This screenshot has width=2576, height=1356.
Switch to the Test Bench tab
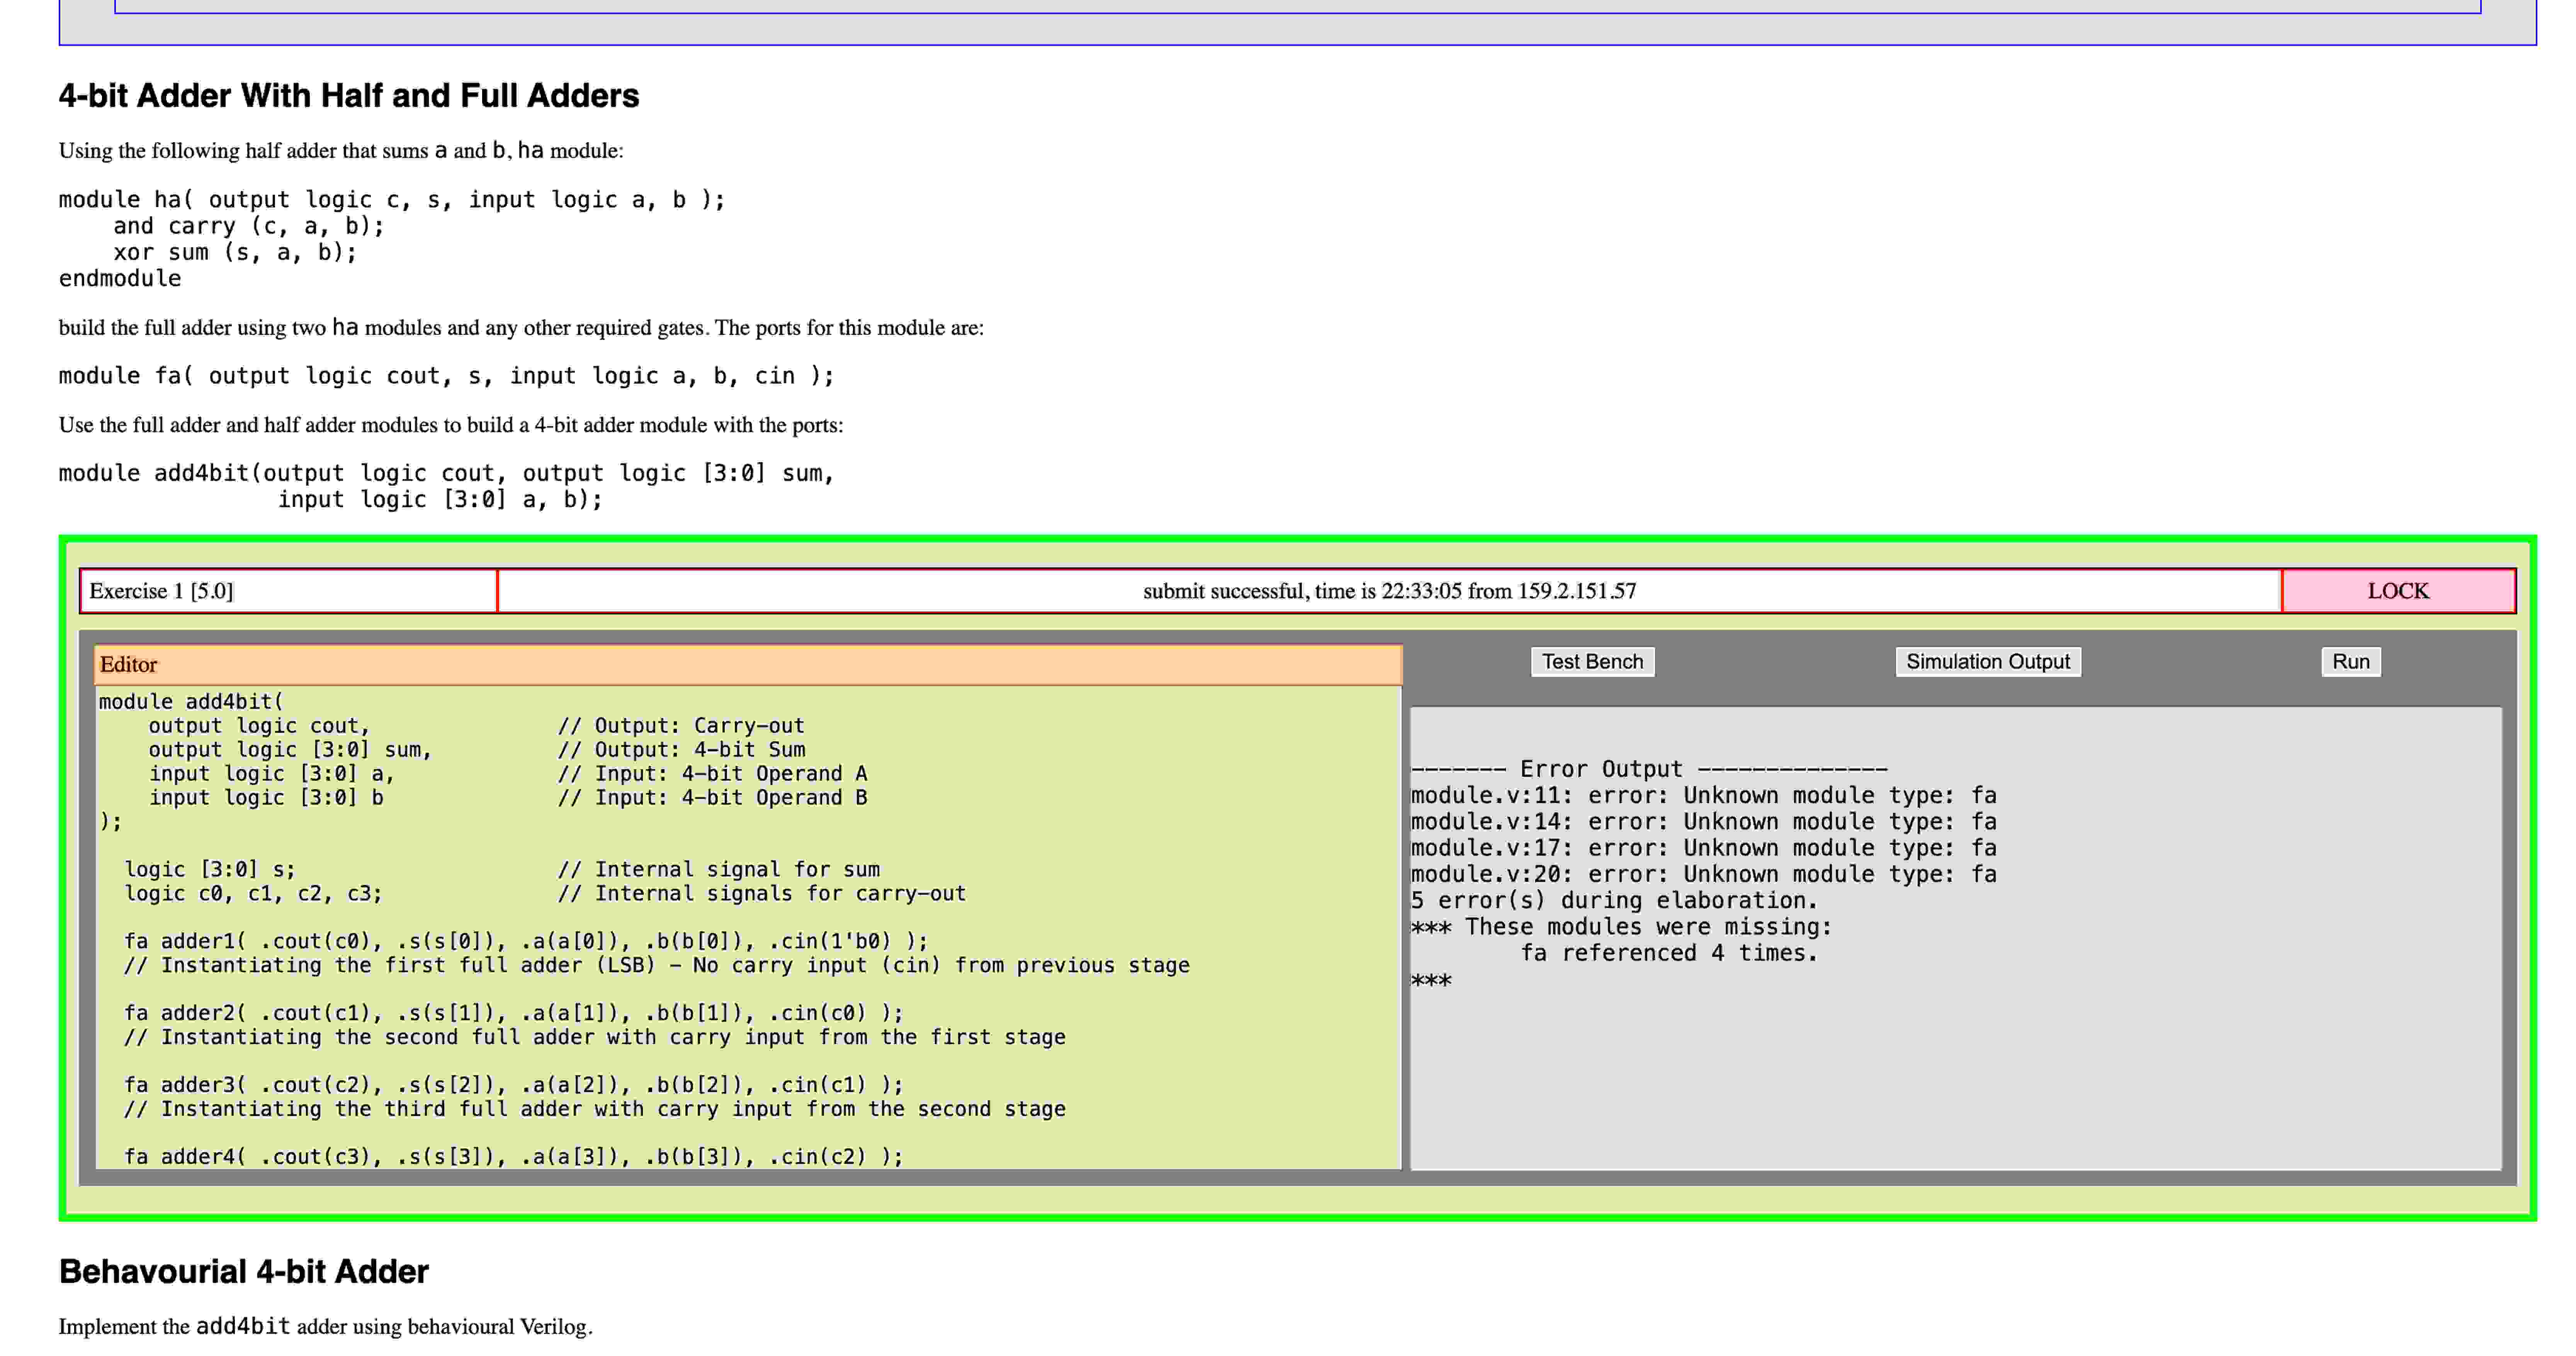[x=1592, y=661]
